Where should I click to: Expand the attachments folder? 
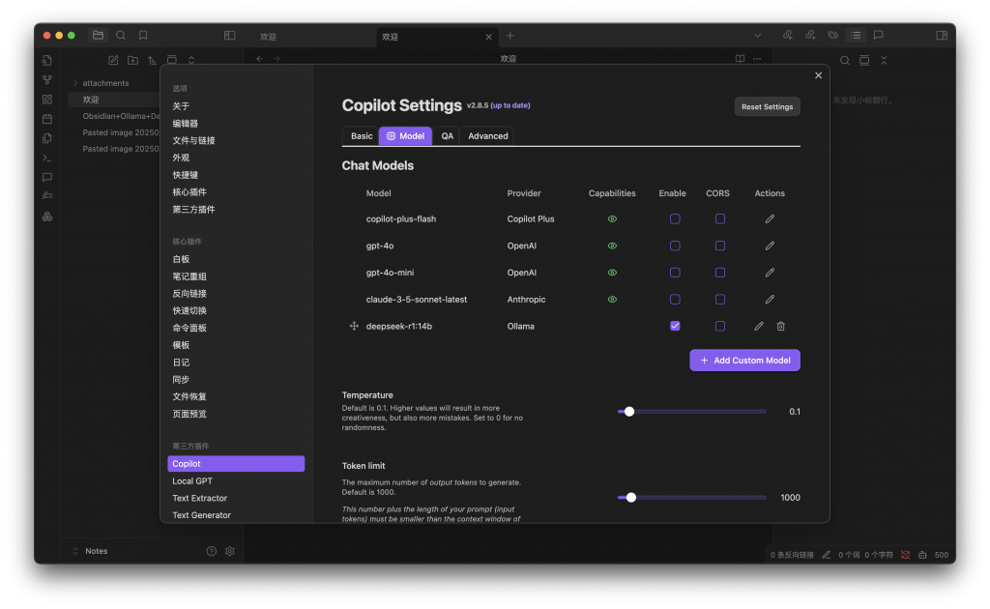coord(75,83)
